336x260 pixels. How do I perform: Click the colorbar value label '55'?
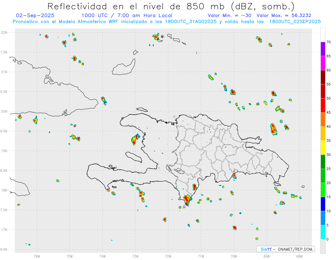point(329,84)
